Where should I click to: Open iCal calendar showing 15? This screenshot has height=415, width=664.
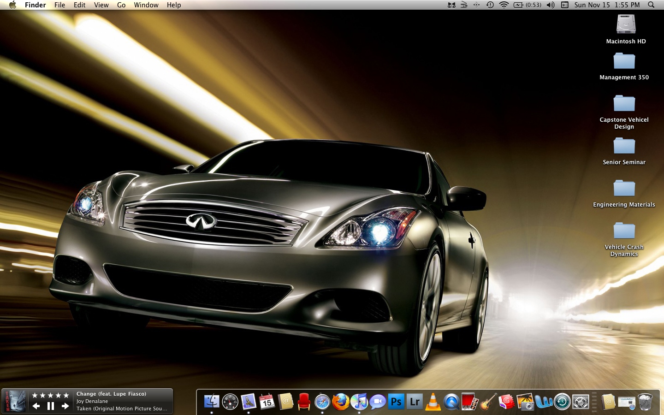click(x=267, y=402)
